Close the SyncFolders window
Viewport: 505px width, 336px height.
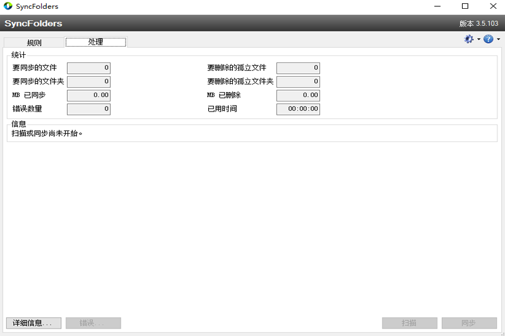click(x=493, y=6)
